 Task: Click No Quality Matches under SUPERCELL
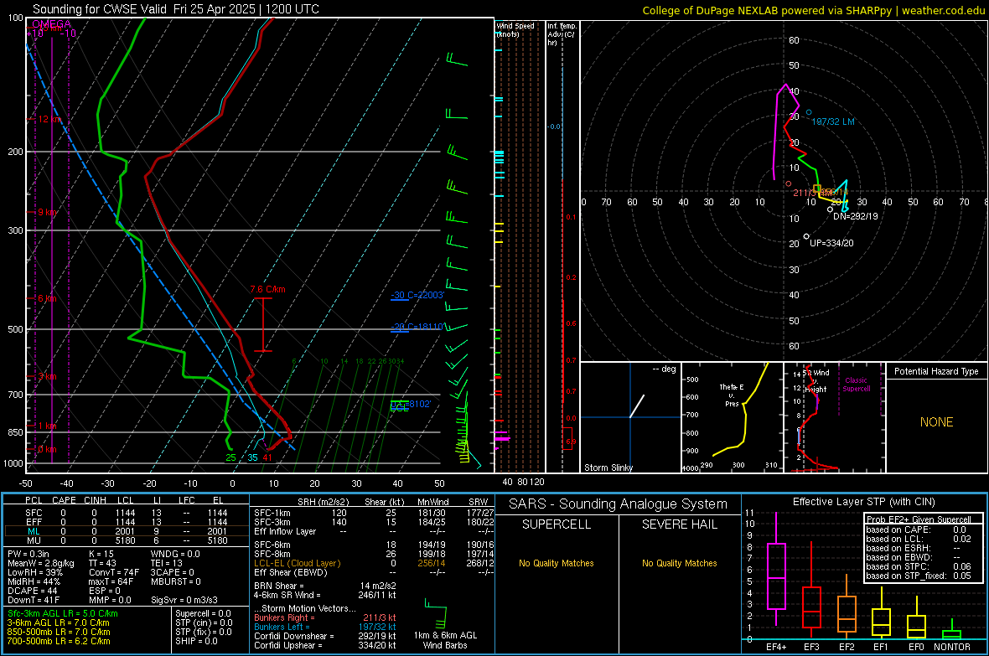557,563
